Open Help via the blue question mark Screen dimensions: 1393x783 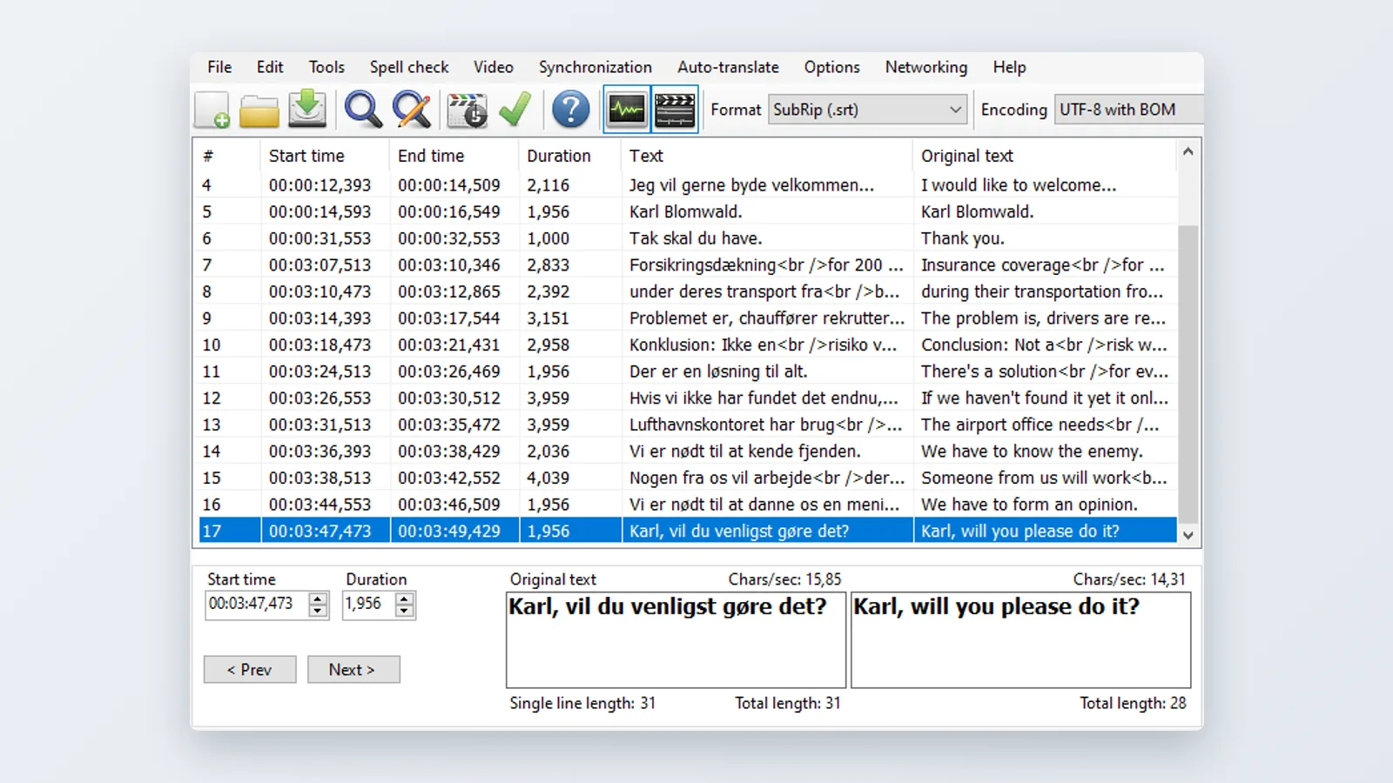571,110
